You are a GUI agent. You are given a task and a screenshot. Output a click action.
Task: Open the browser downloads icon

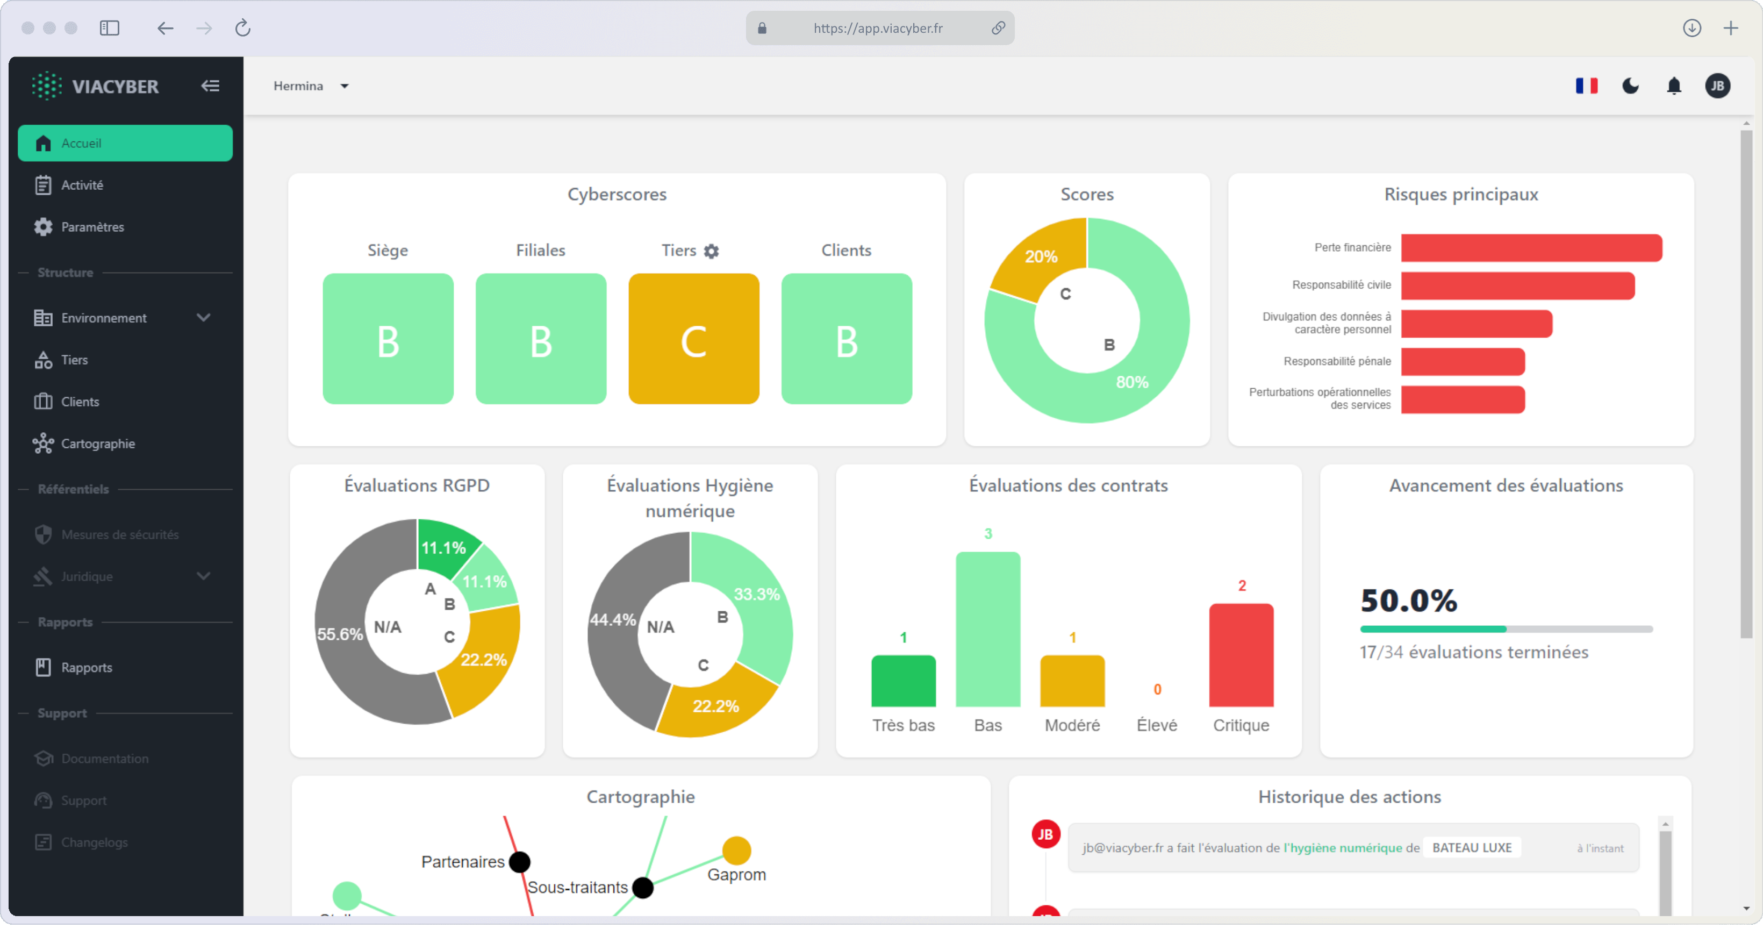(x=1691, y=28)
